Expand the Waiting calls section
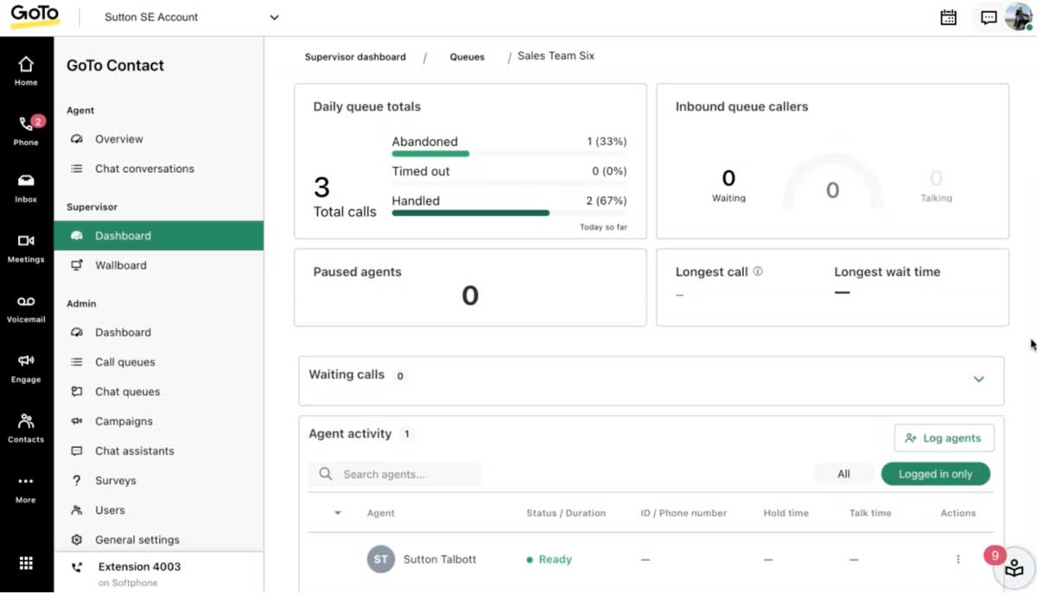 [x=978, y=379]
